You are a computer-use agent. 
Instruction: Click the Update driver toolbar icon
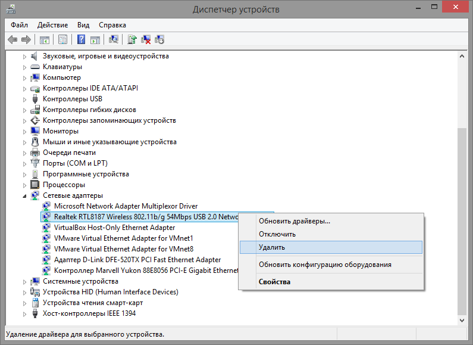[x=132, y=39]
